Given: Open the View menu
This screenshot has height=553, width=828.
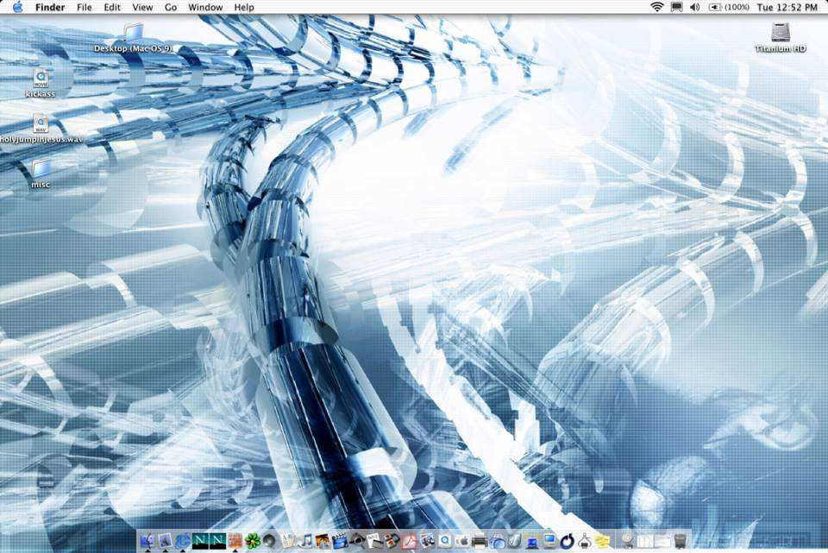Looking at the screenshot, I should pyautogui.click(x=142, y=8).
